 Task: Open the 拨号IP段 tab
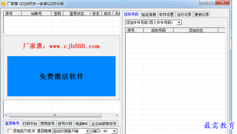(x=65, y=124)
